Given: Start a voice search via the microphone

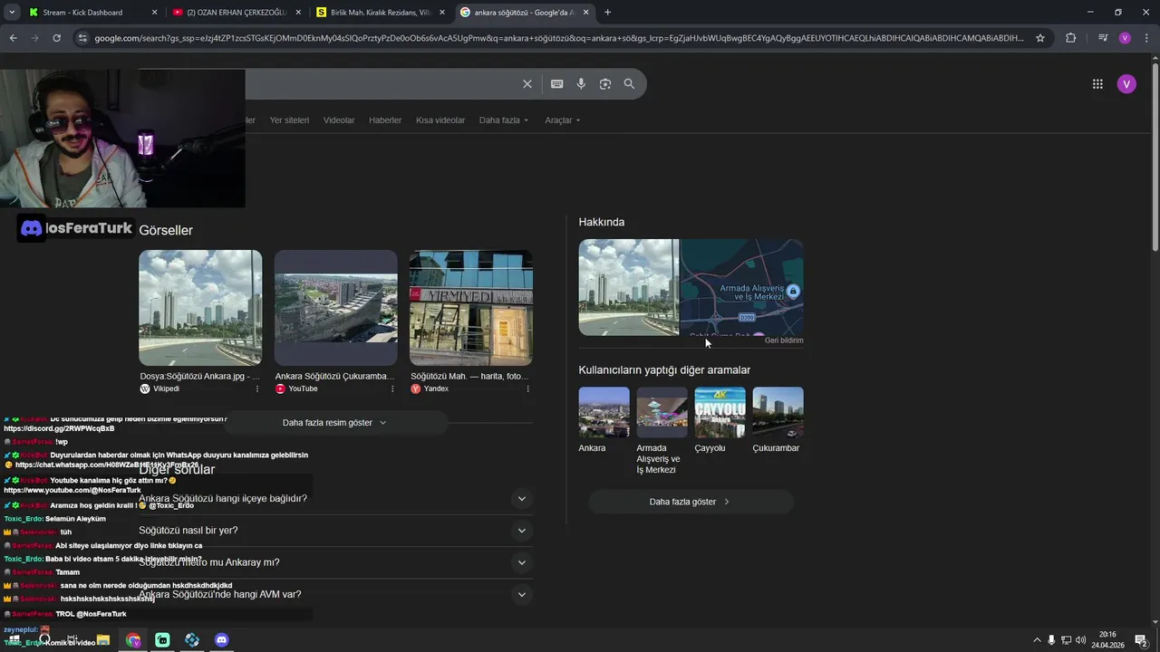Looking at the screenshot, I should point(581,84).
